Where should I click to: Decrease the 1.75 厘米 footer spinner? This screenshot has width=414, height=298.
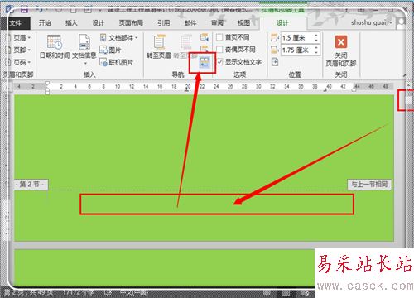pyautogui.click(x=316, y=53)
